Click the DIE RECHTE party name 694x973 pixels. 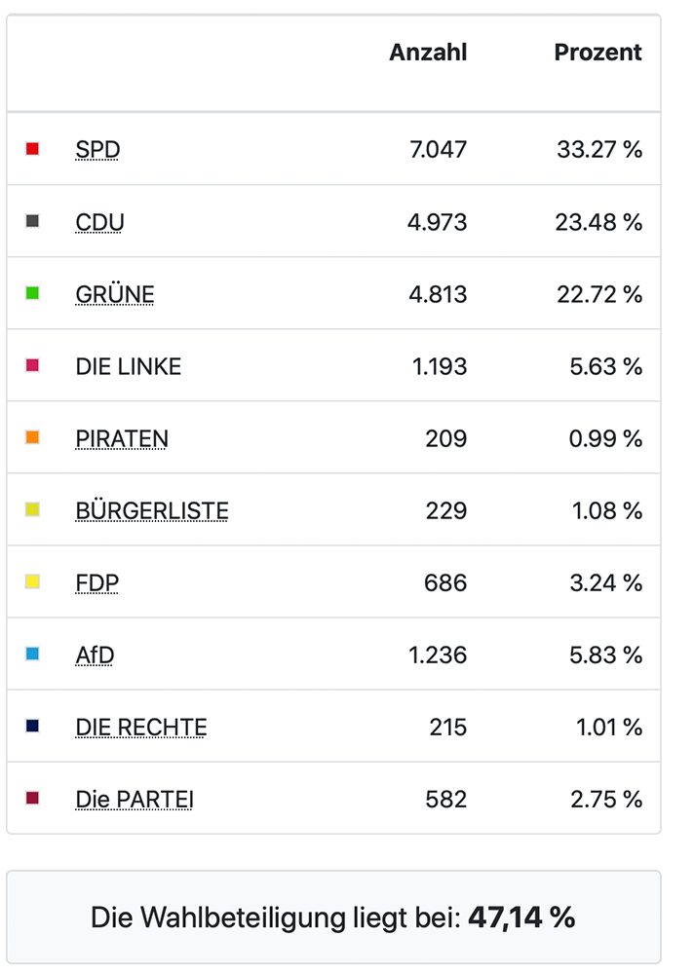tap(141, 727)
